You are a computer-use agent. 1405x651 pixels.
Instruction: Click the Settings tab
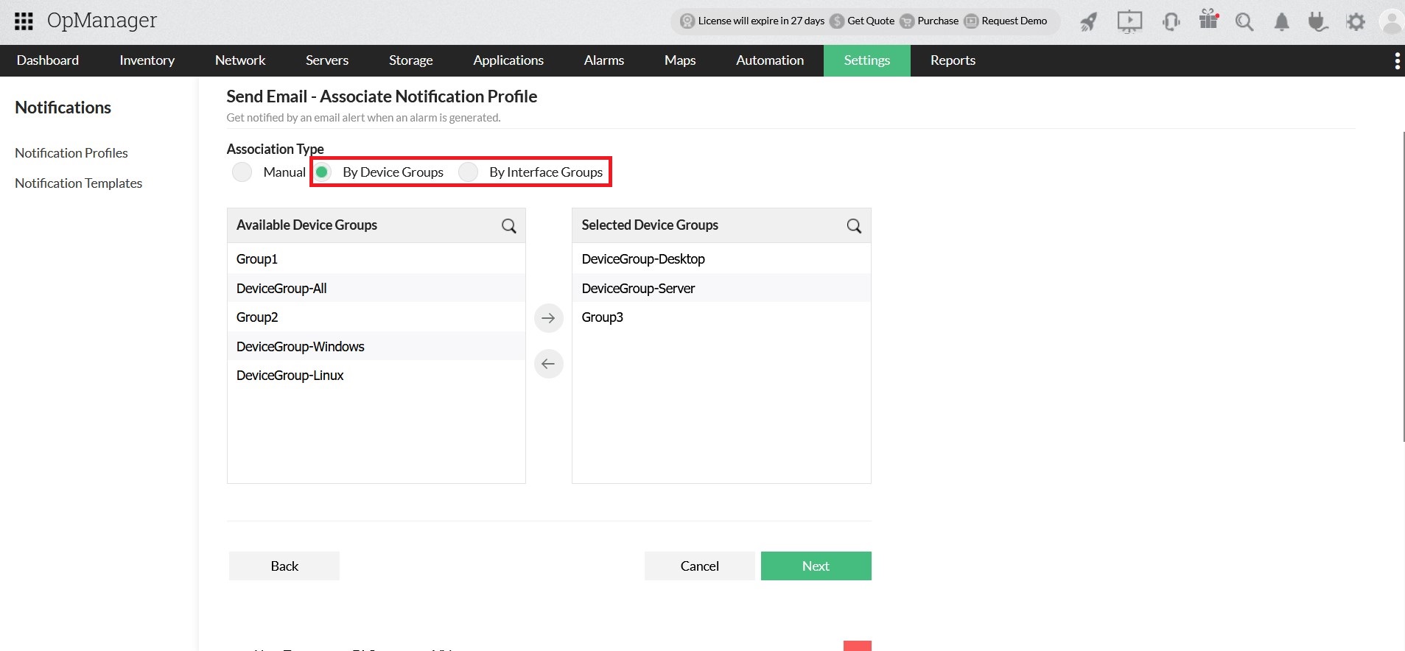coord(867,60)
